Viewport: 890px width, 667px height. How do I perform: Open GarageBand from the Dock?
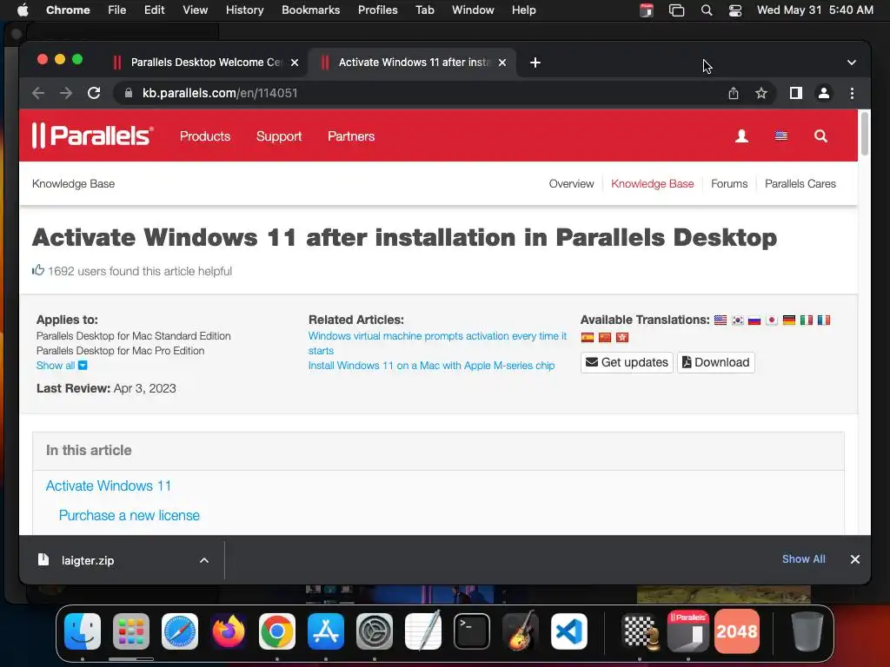tap(521, 631)
